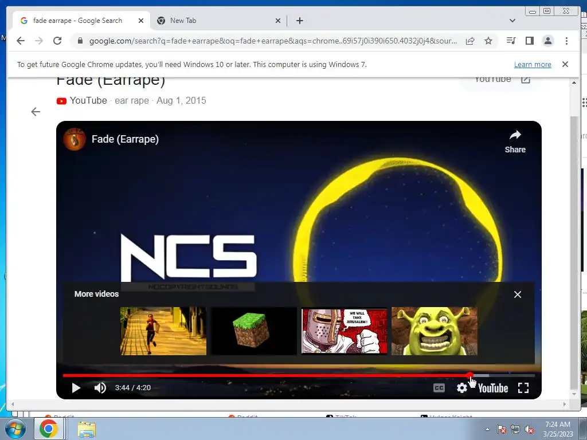The width and height of the screenshot is (587, 440).
Task: Click the vertical scrollbar up arrow
Action: click(574, 82)
